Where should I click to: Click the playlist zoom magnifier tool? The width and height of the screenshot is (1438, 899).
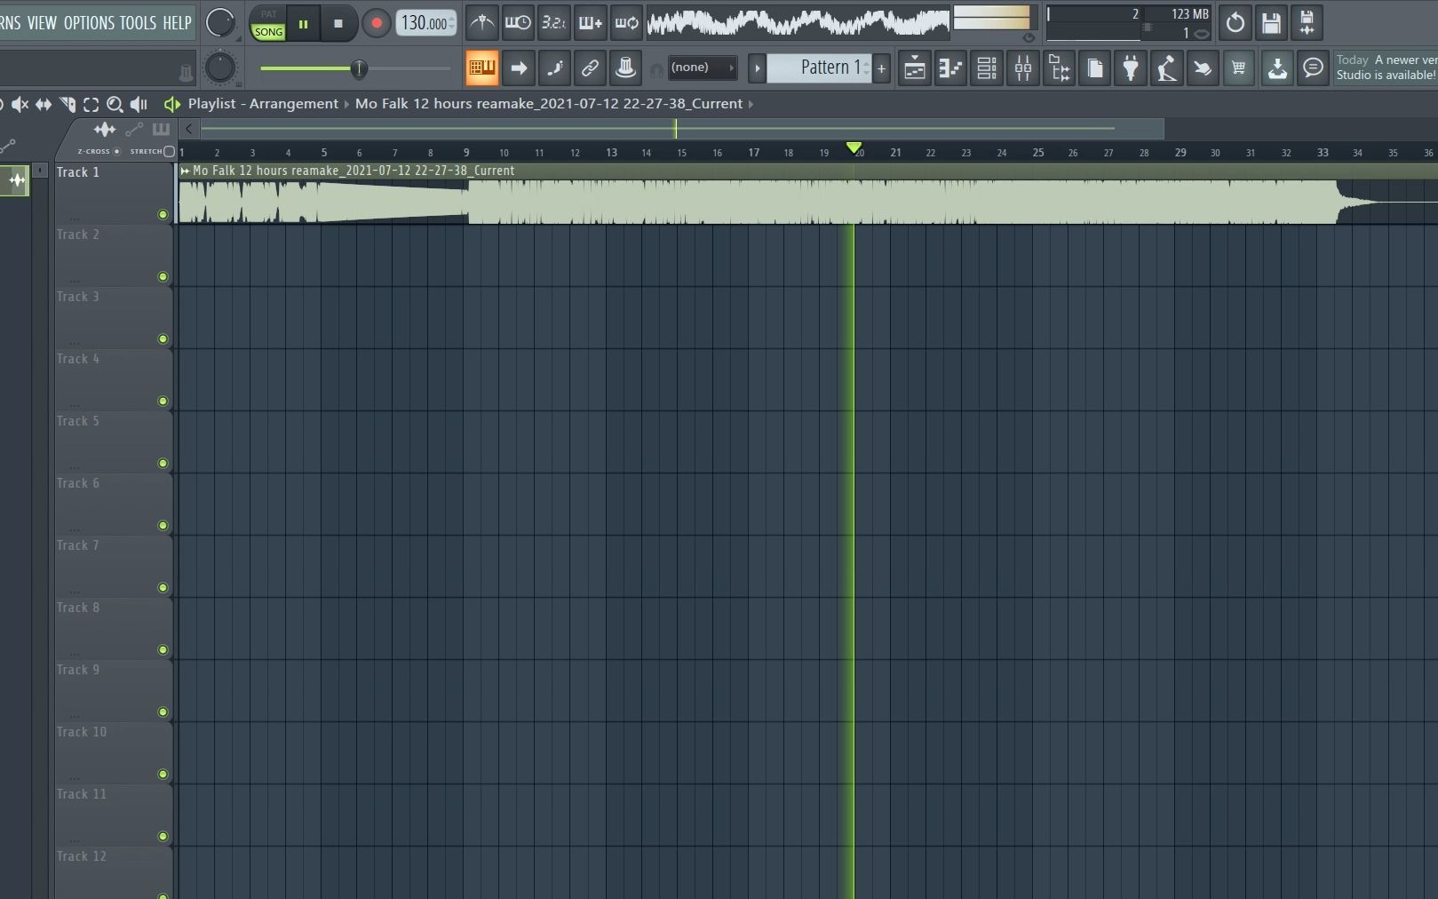coord(115,105)
